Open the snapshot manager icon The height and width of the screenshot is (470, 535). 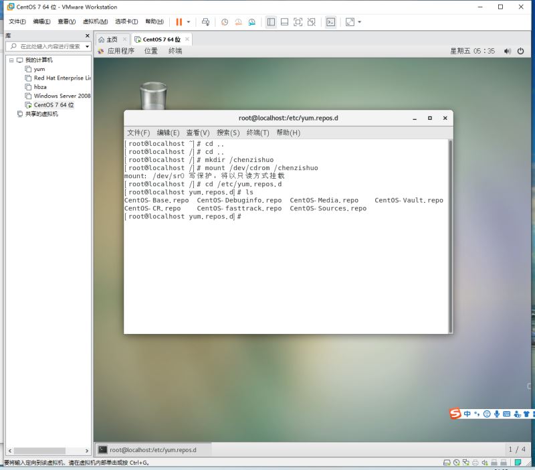(x=252, y=22)
